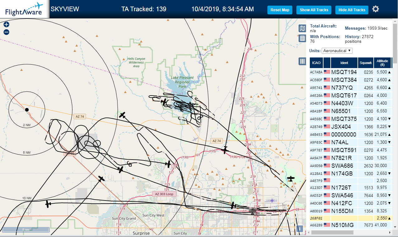Screen dimensions: 398x237
Task: Select aircraft icon over Lake Pleasant
Action: click(x=164, y=101)
